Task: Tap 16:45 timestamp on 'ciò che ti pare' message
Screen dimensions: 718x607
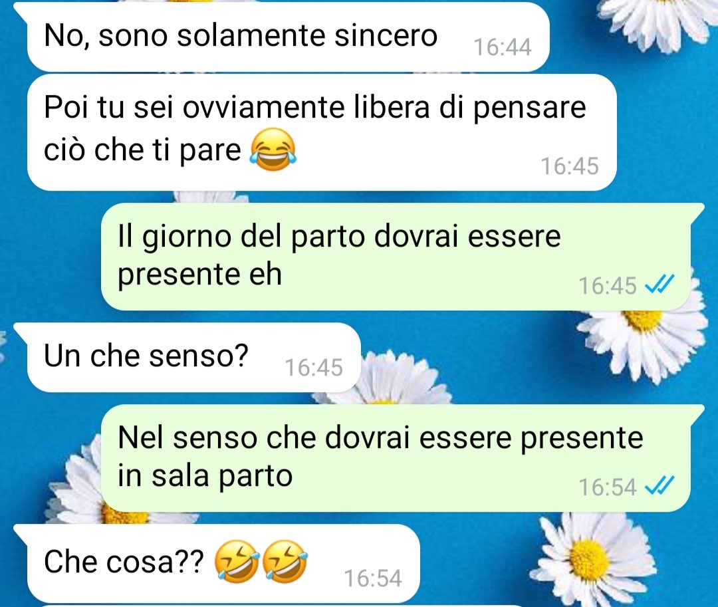Action: point(570,166)
